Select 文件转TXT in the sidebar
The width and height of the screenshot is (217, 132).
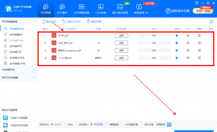point(15,52)
